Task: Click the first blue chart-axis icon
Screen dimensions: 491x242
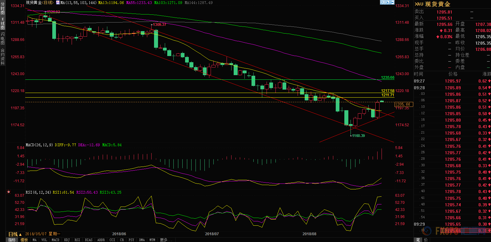Action: pos(382,2)
